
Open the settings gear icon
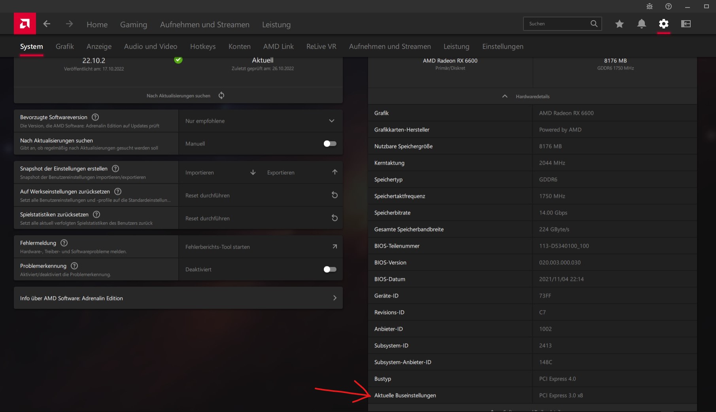[x=664, y=24]
